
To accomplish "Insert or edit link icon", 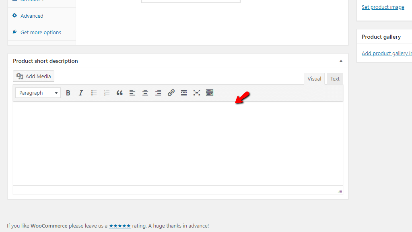I will pyautogui.click(x=171, y=93).
